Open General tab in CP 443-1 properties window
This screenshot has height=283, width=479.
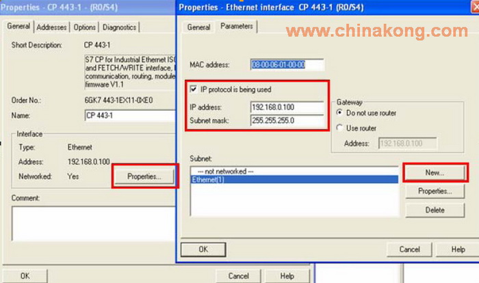click(18, 26)
